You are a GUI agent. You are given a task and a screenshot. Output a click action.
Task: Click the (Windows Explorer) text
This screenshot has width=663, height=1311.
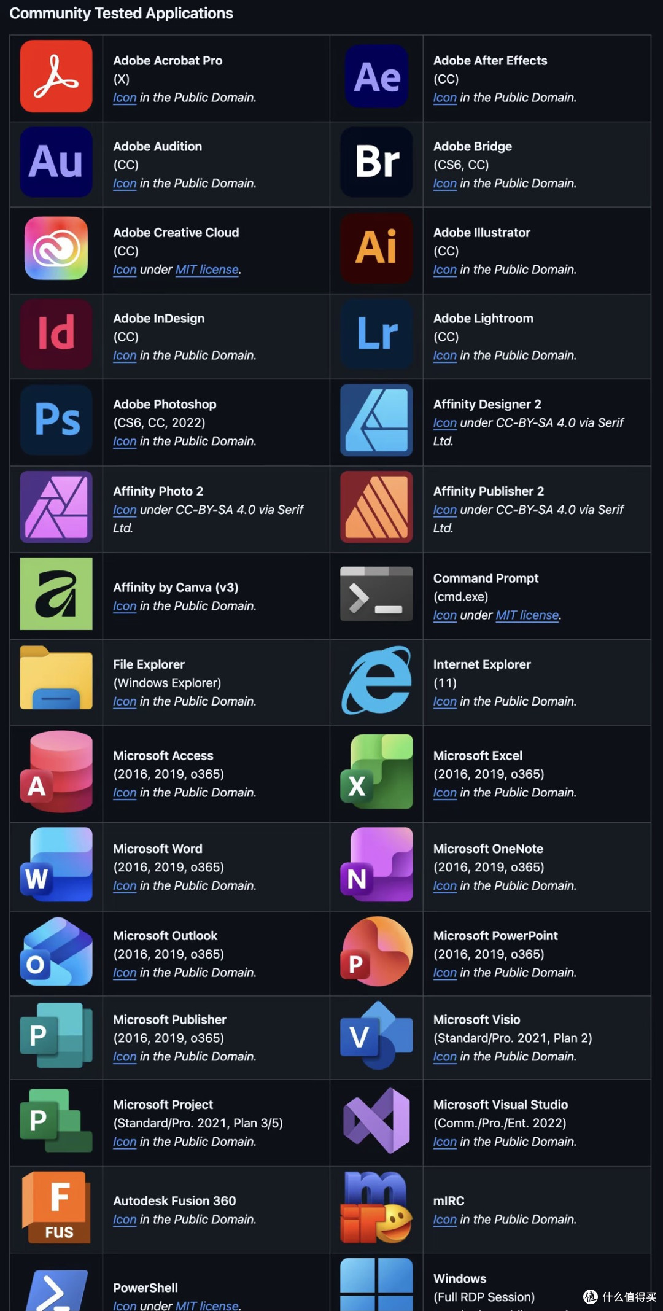167,683
